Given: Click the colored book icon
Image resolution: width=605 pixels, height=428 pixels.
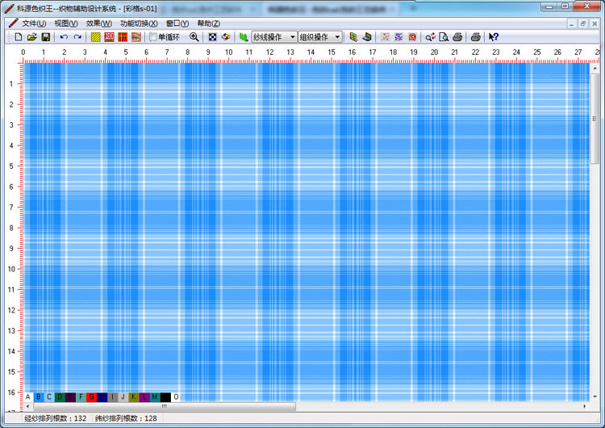Looking at the screenshot, I should (x=353, y=37).
